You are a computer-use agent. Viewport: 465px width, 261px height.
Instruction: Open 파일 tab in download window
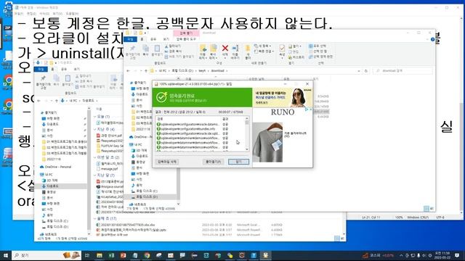point(131,39)
